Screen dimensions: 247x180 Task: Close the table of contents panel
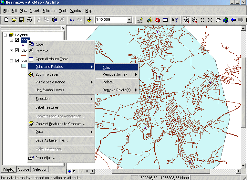(x=63, y=28)
